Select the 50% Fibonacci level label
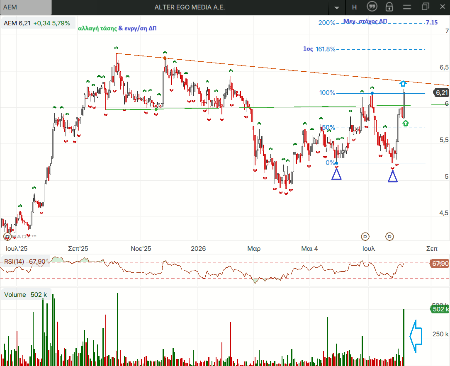The height and width of the screenshot is (366, 450). tap(328, 127)
